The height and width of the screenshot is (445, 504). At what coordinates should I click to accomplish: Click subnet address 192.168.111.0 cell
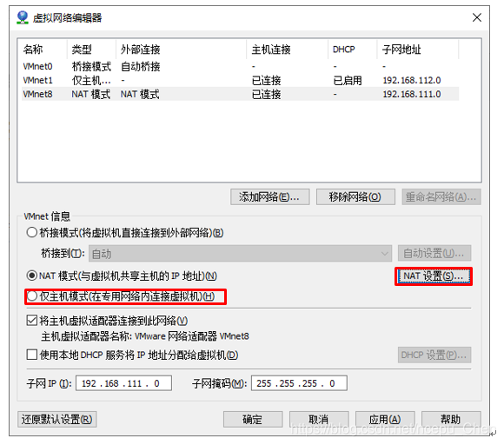click(412, 94)
